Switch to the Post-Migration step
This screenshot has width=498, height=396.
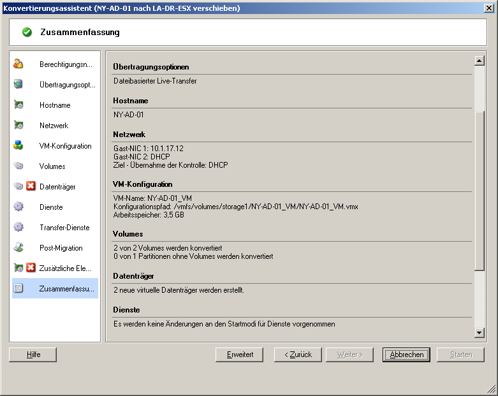click(x=55, y=247)
